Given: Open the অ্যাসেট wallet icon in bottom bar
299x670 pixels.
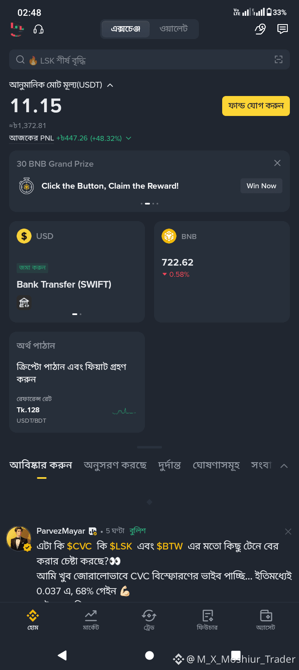Looking at the screenshot, I should coord(266,620).
